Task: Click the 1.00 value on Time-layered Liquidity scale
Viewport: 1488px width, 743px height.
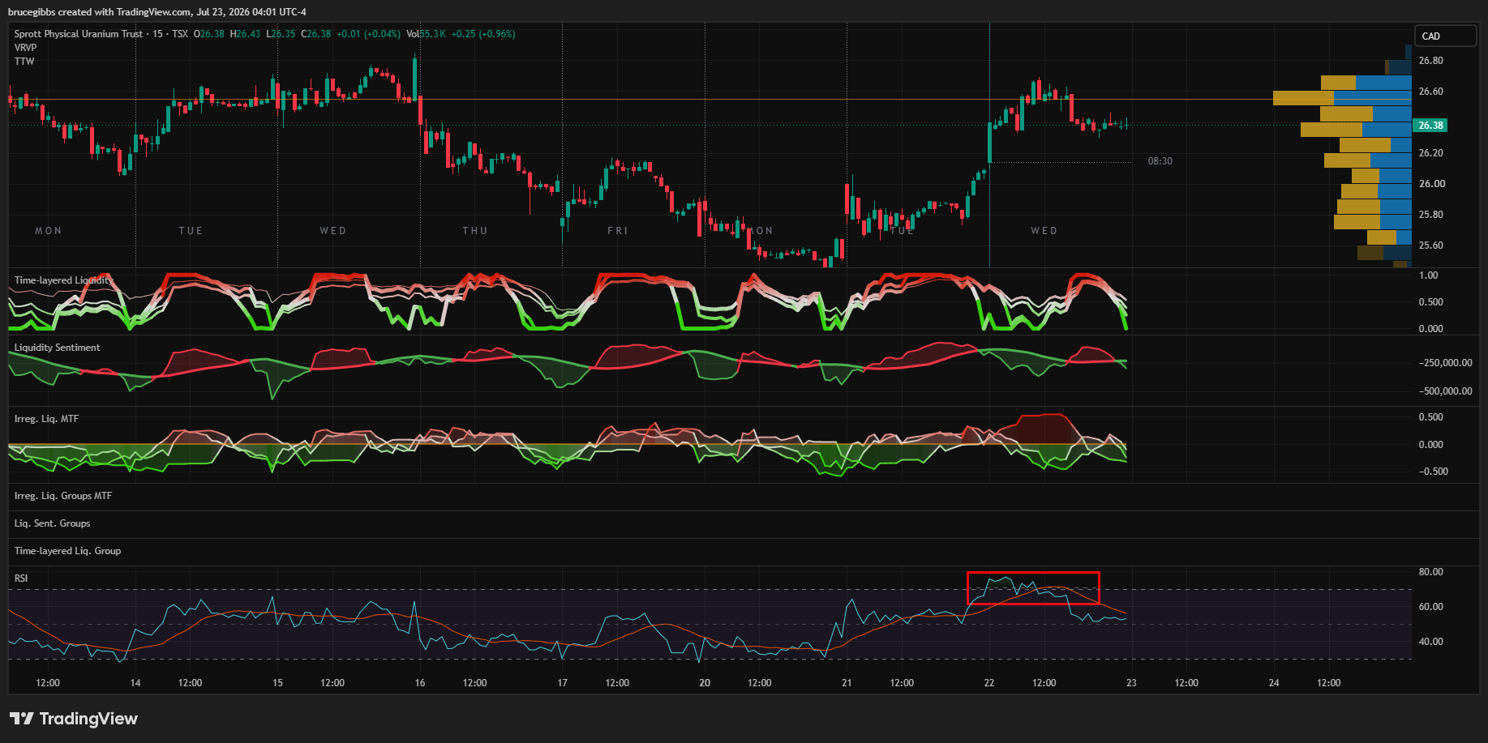Action: [1428, 275]
